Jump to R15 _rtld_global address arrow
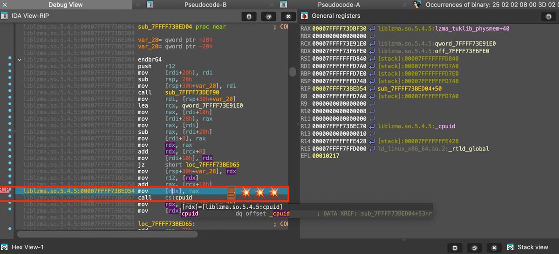The image size is (559, 254). 372,149
